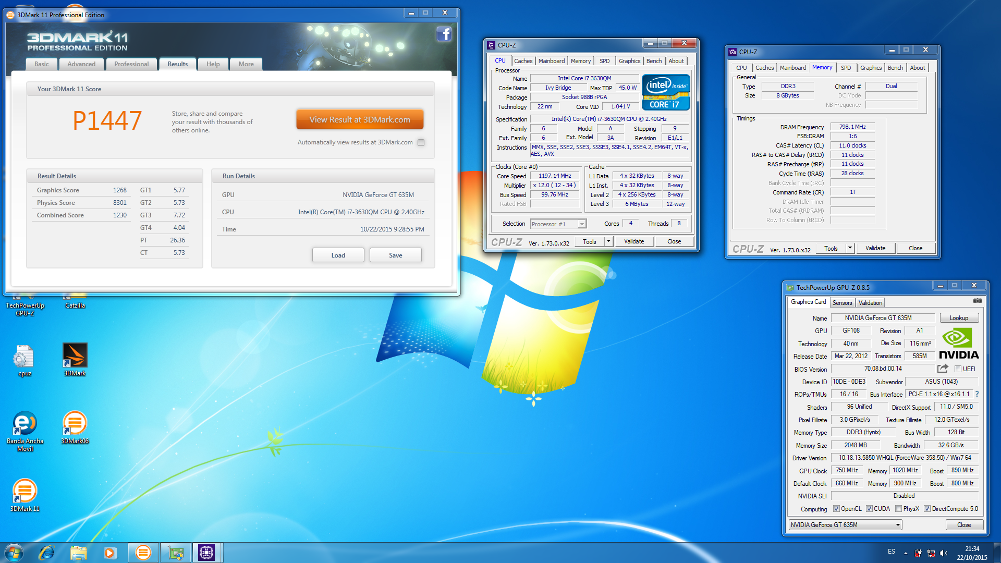Image resolution: width=1001 pixels, height=563 pixels.
Task: Toggle the UEFI checkbox in GPU-Z
Action: click(958, 369)
